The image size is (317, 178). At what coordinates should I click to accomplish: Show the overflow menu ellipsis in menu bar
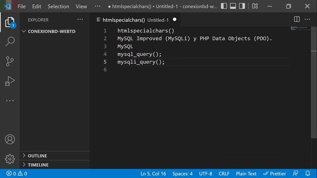pos(98,6)
